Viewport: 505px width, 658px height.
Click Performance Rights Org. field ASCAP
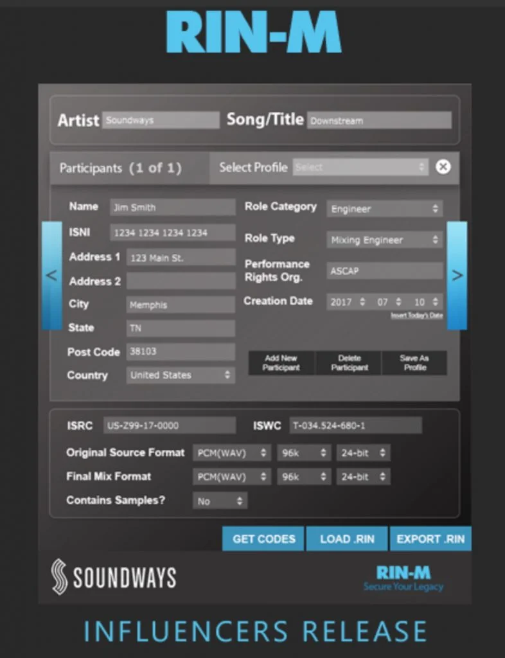pos(385,271)
